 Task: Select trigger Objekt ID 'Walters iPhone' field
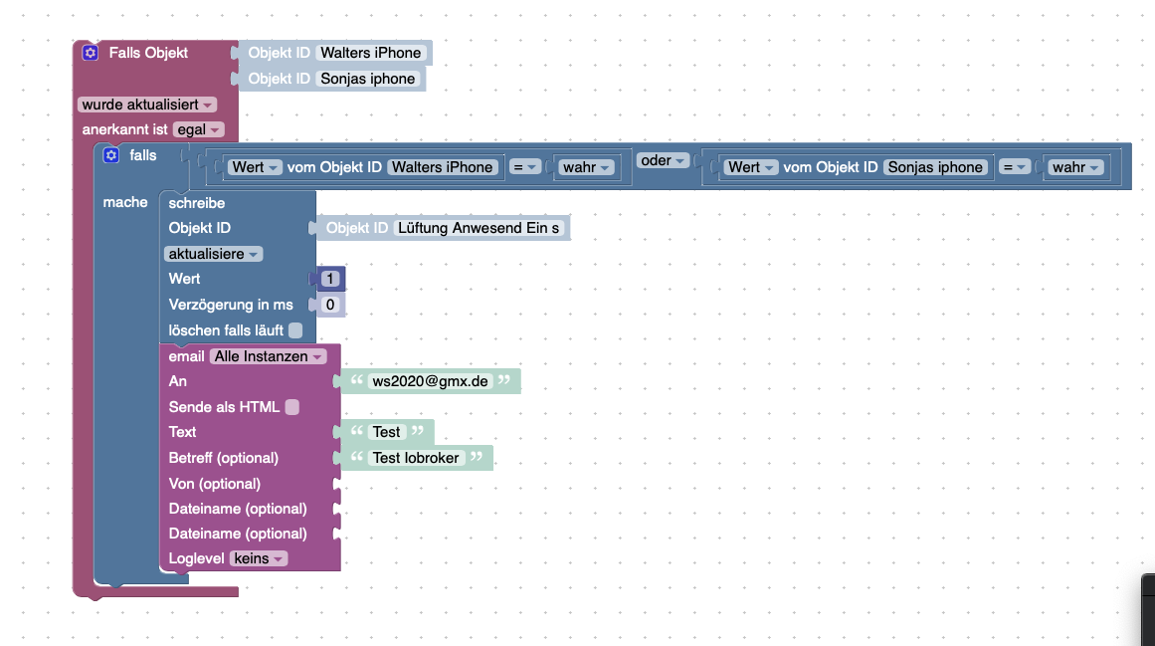[370, 53]
